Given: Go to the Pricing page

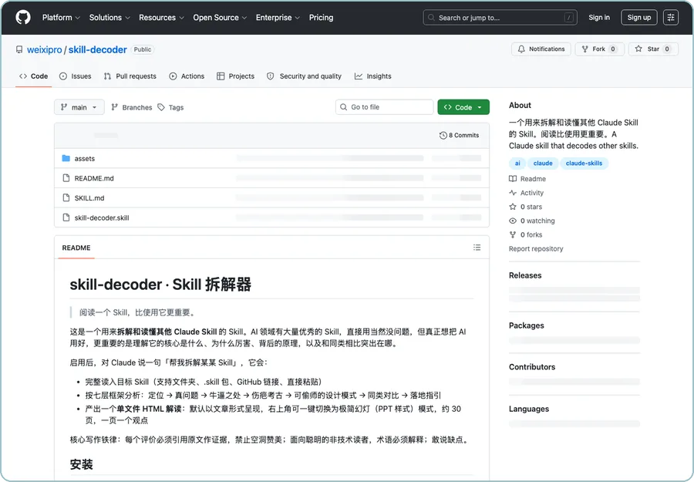Looking at the screenshot, I should (321, 18).
